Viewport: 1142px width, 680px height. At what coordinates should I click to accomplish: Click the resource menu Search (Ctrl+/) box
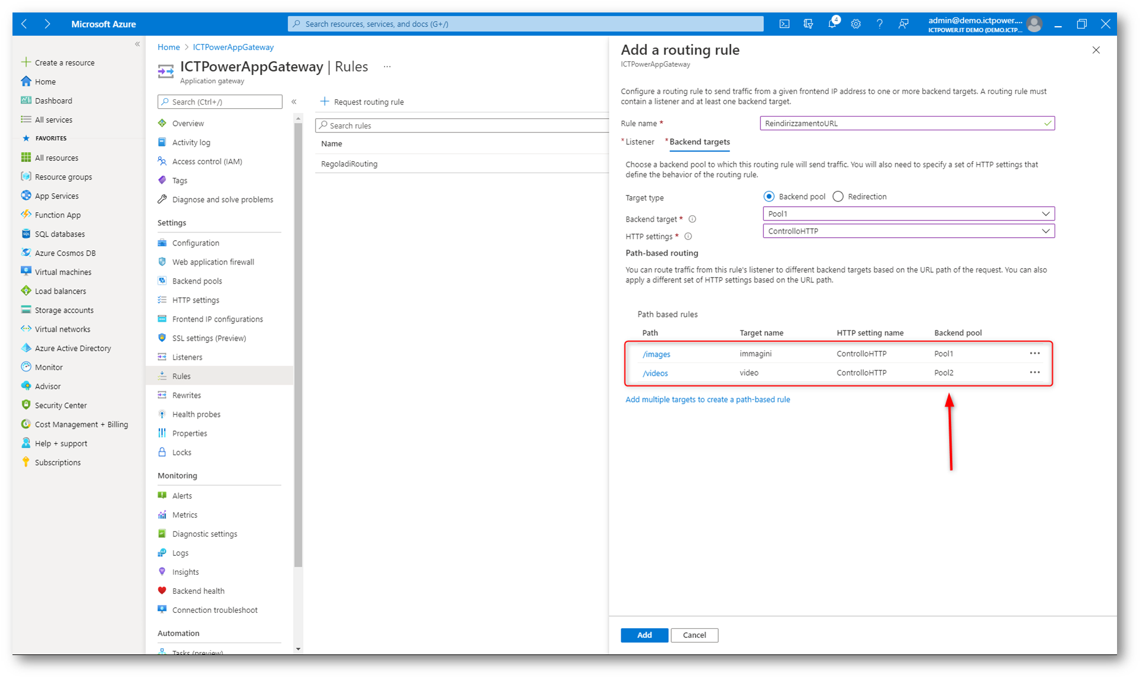tap(220, 102)
